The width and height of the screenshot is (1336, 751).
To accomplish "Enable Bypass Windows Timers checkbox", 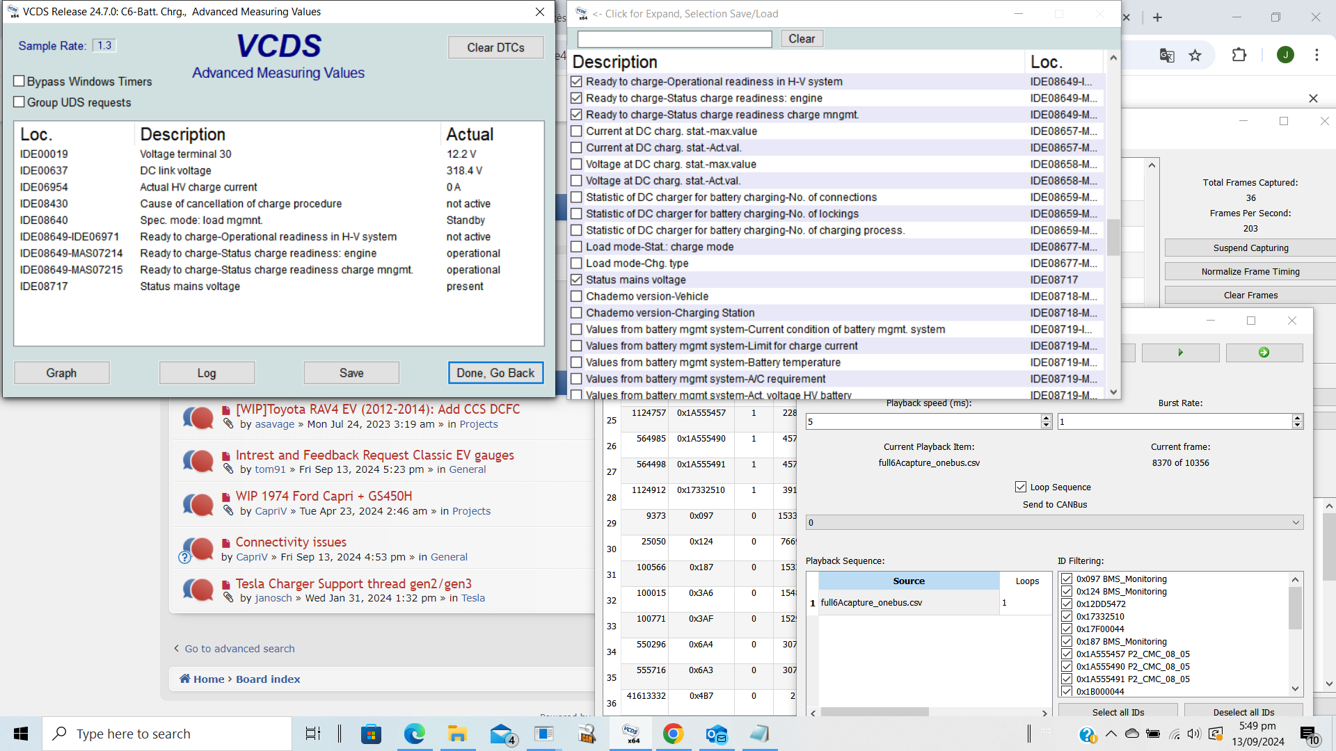I will coord(19,81).
